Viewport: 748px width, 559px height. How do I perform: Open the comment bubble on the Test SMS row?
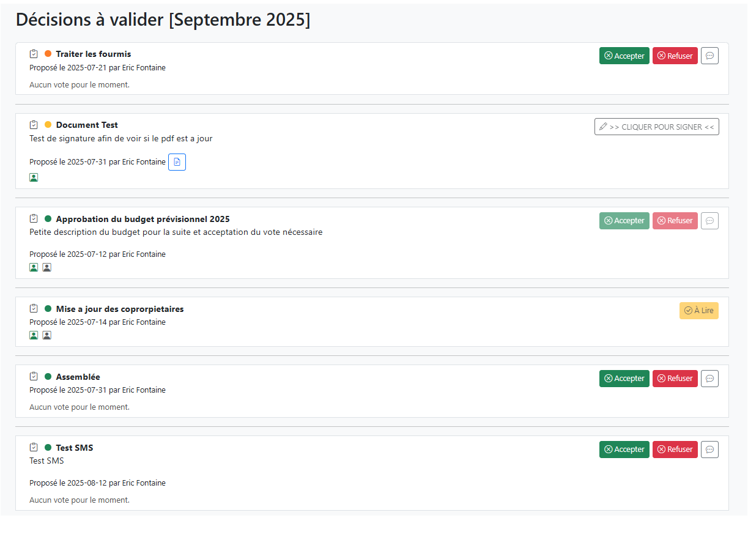pyautogui.click(x=709, y=449)
